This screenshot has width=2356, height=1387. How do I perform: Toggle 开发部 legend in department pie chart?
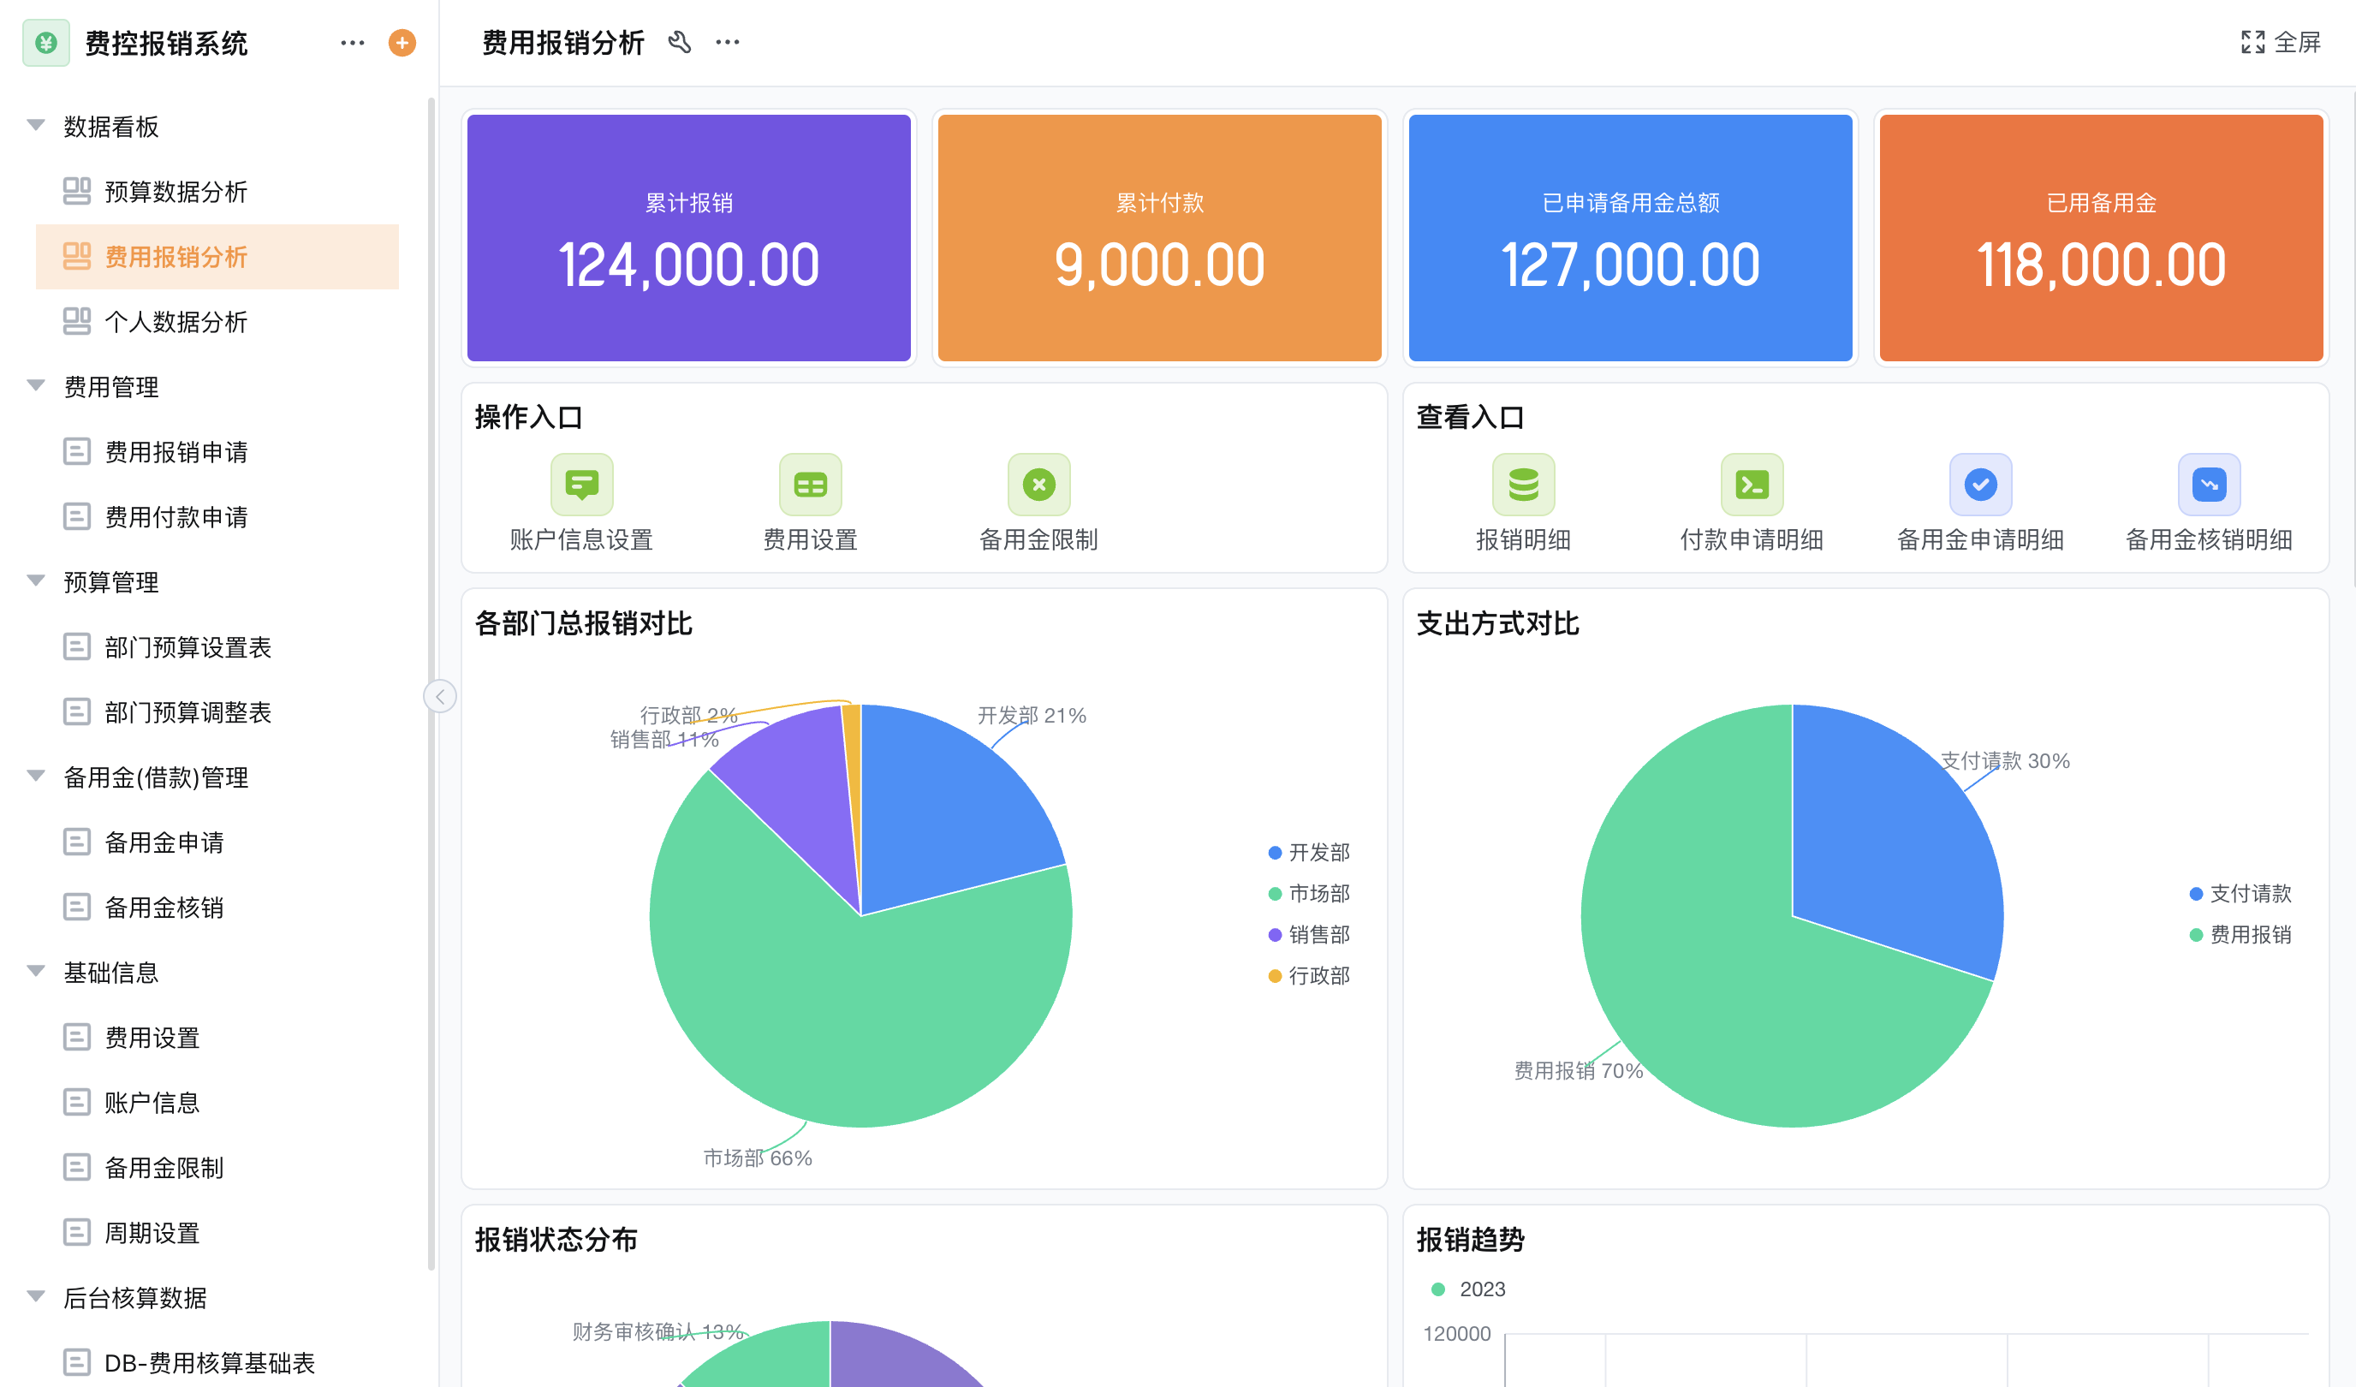coord(1309,852)
